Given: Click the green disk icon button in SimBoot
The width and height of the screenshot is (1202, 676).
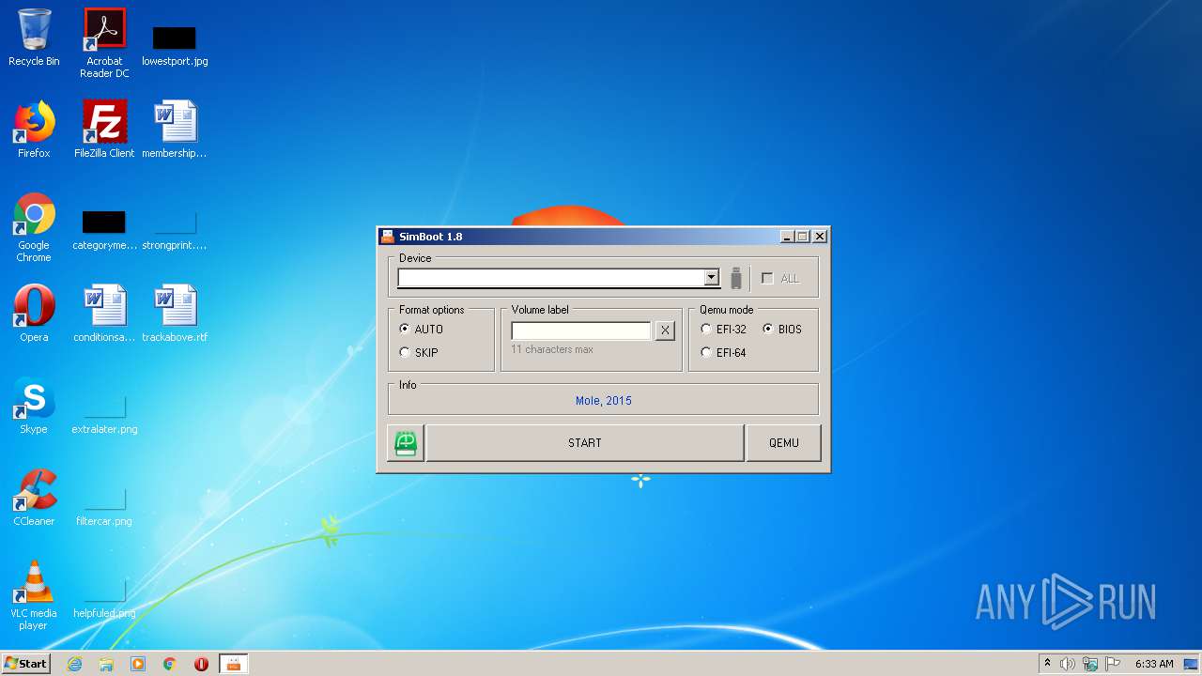Looking at the screenshot, I should (x=406, y=443).
